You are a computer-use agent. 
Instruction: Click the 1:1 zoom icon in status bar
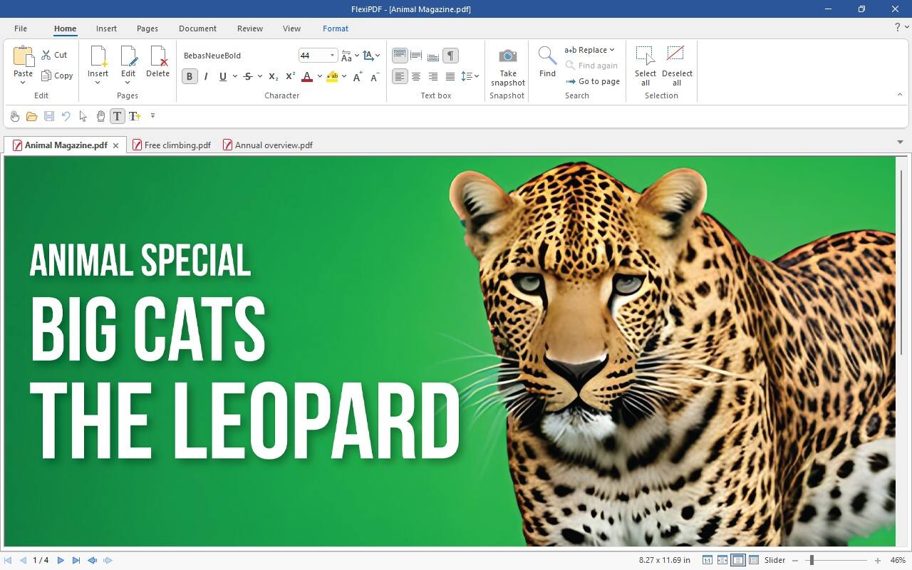[x=707, y=560]
